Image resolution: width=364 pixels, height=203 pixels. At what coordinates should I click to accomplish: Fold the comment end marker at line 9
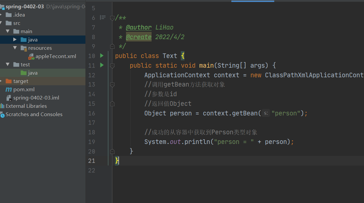112,46
